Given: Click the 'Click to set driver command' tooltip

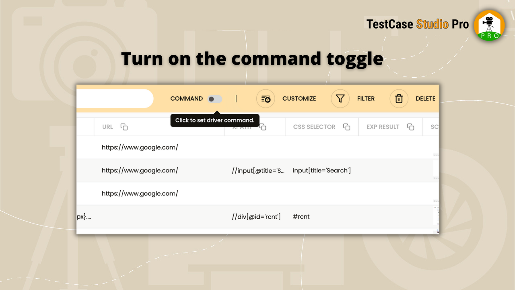Looking at the screenshot, I should [x=215, y=120].
